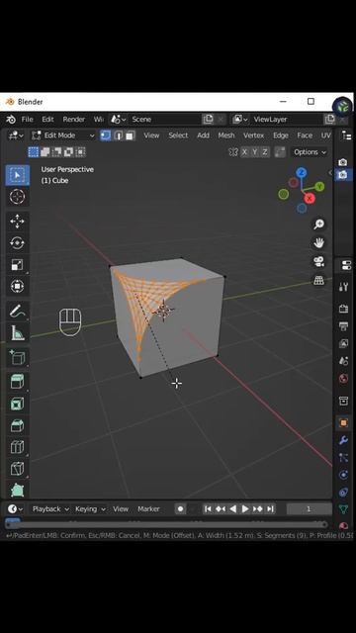This screenshot has height=633, width=356.
Task: Open the view layer browse dropdown
Action: (239, 120)
